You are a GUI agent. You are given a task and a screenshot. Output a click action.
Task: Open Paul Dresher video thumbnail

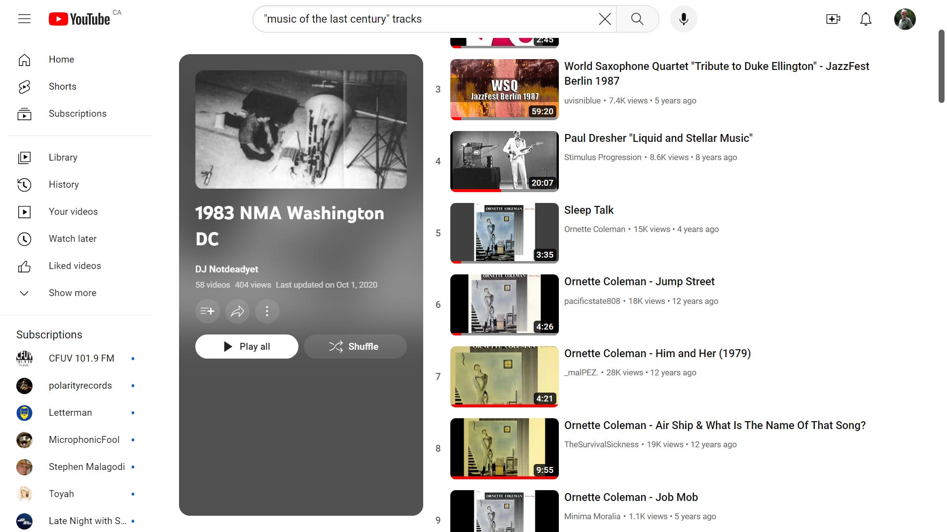click(504, 161)
